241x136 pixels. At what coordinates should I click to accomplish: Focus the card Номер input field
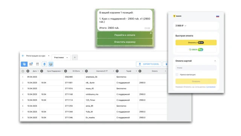click(196, 68)
